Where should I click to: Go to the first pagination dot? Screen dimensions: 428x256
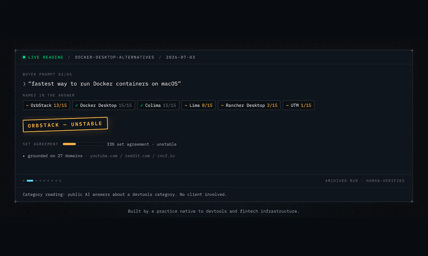(24, 181)
